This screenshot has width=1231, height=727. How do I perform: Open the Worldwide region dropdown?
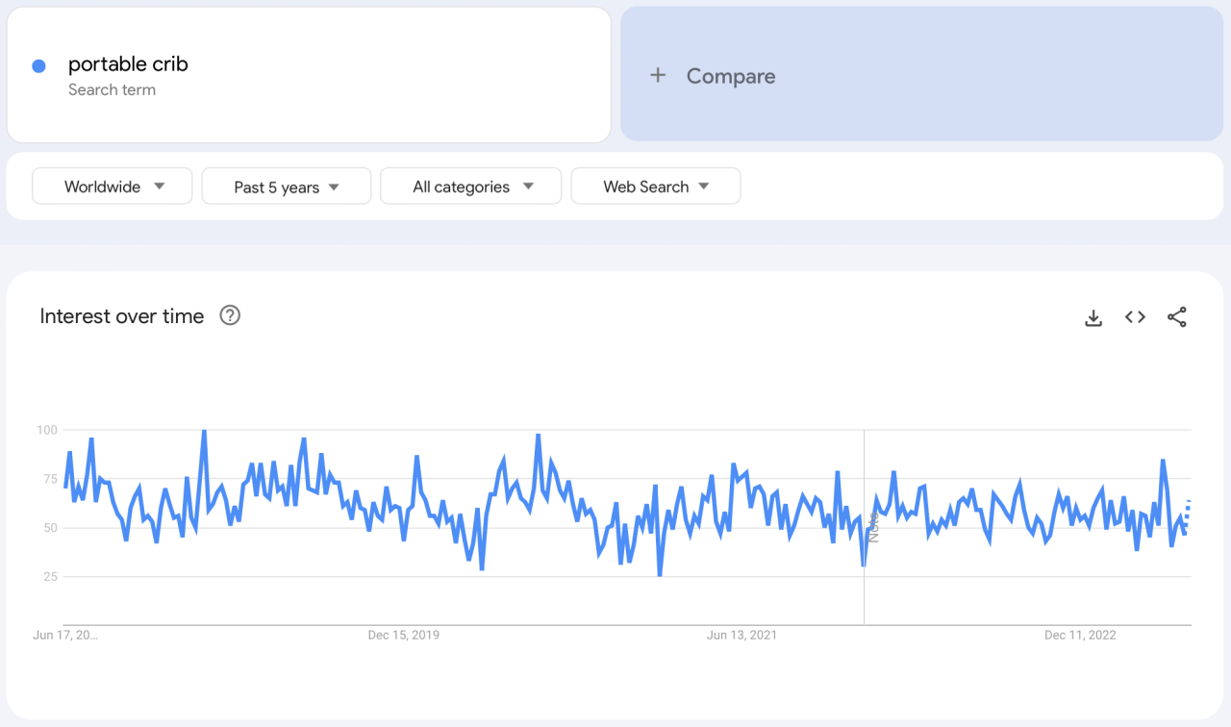click(112, 186)
